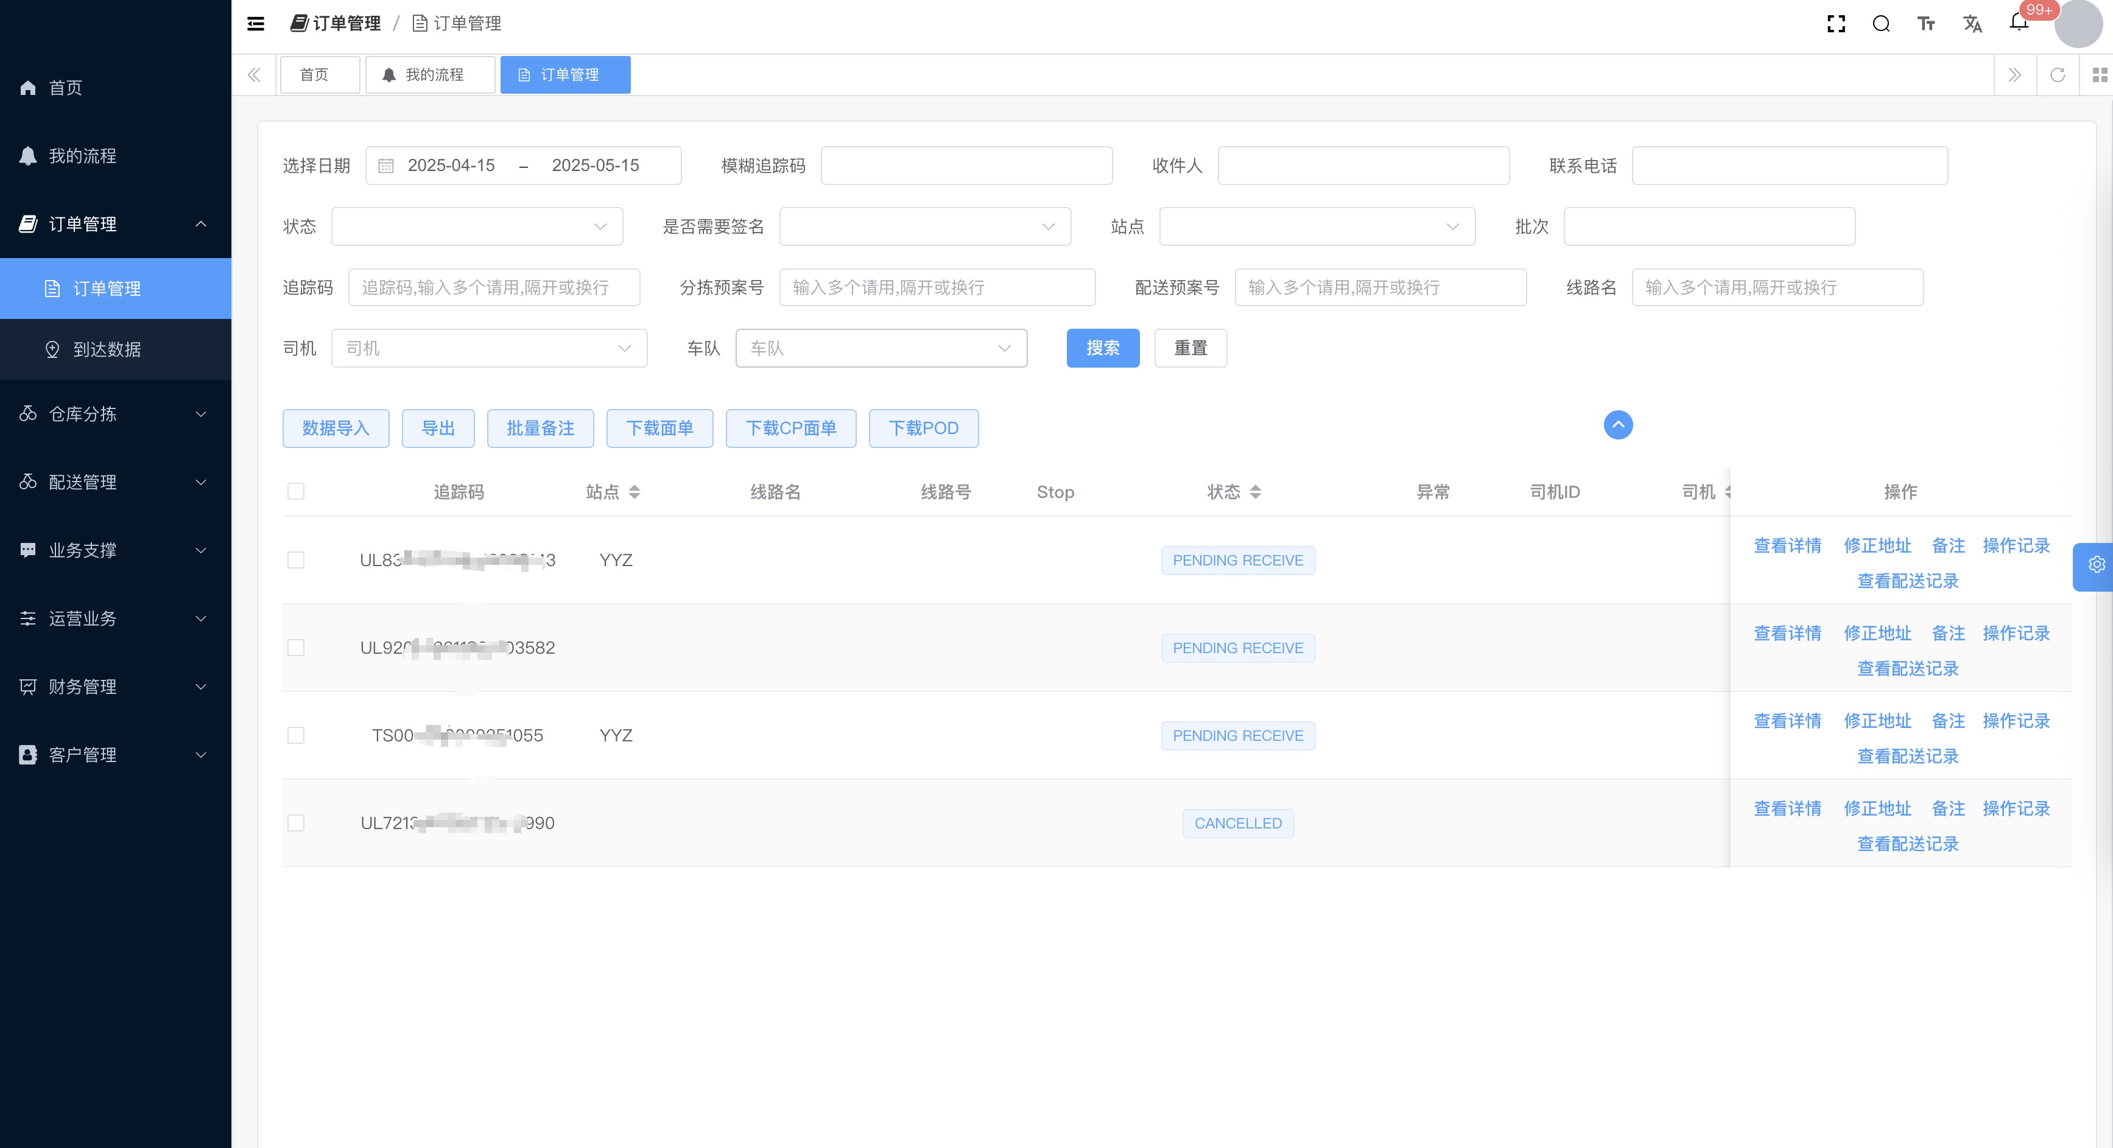Screen dimensions: 2113x1148
Task: Click the font size Tt icon
Action: 1926,24
